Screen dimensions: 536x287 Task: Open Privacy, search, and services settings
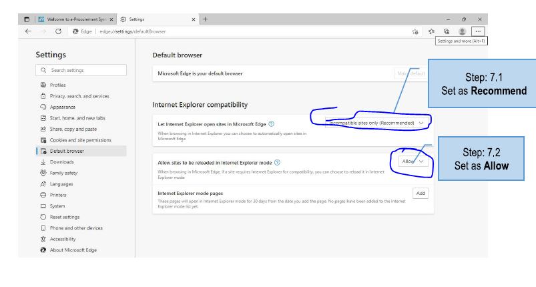(79, 96)
